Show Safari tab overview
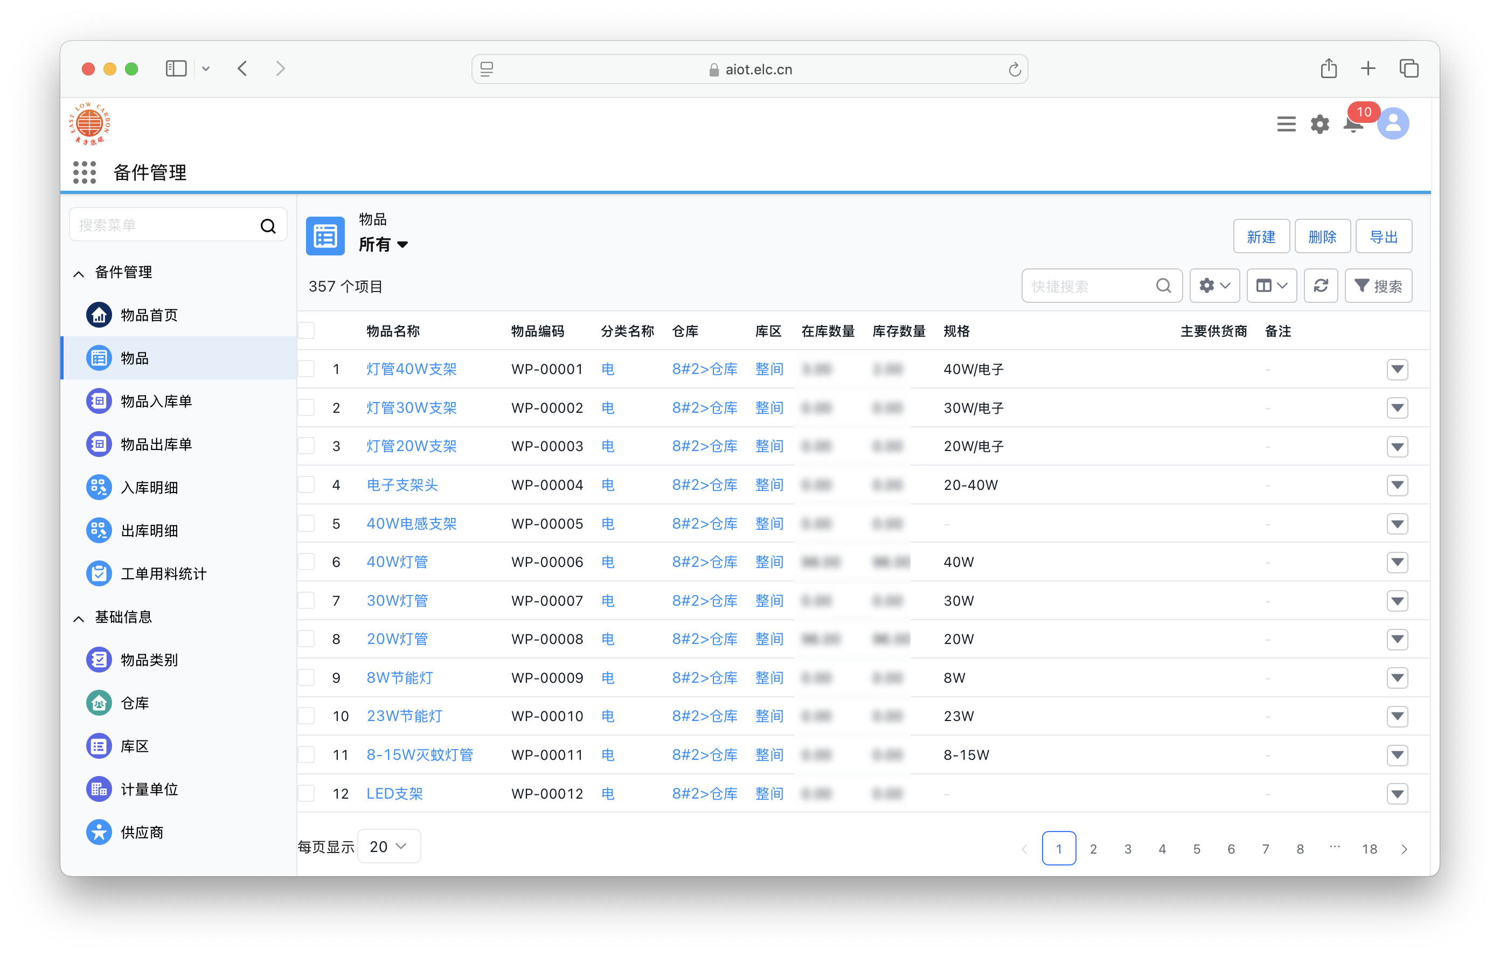The image size is (1500, 956). tap(1409, 68)
